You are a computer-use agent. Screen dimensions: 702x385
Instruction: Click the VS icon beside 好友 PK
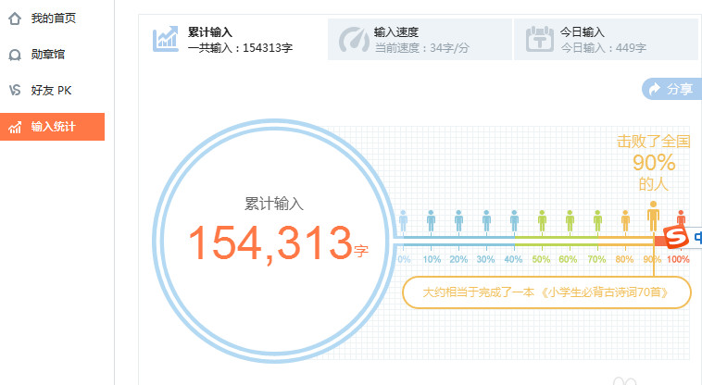pyautogui.click(x=15, y=91)
